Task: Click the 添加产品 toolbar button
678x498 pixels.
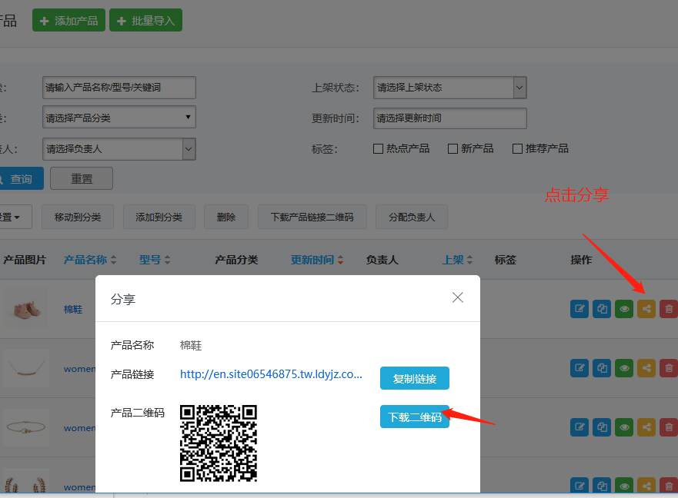Action: [68, 20]
